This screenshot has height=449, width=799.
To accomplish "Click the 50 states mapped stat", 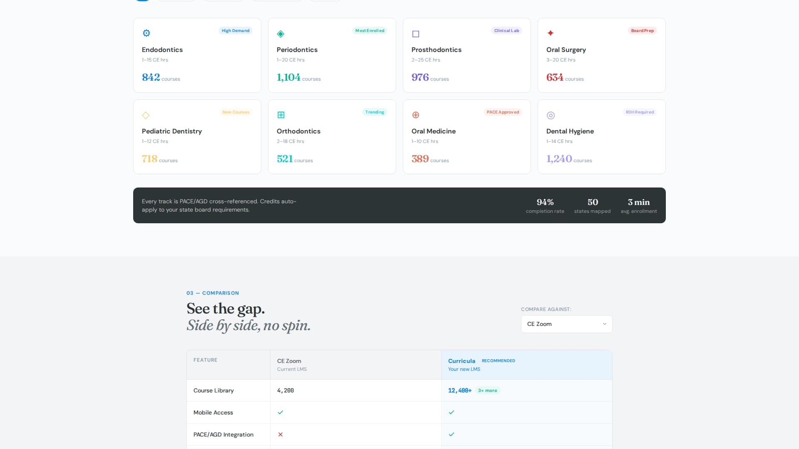I will (x=593, y=206).
